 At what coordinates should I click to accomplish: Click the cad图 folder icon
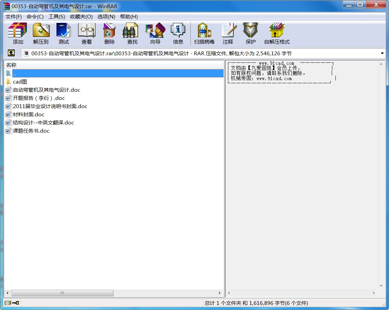pos(9,82)
